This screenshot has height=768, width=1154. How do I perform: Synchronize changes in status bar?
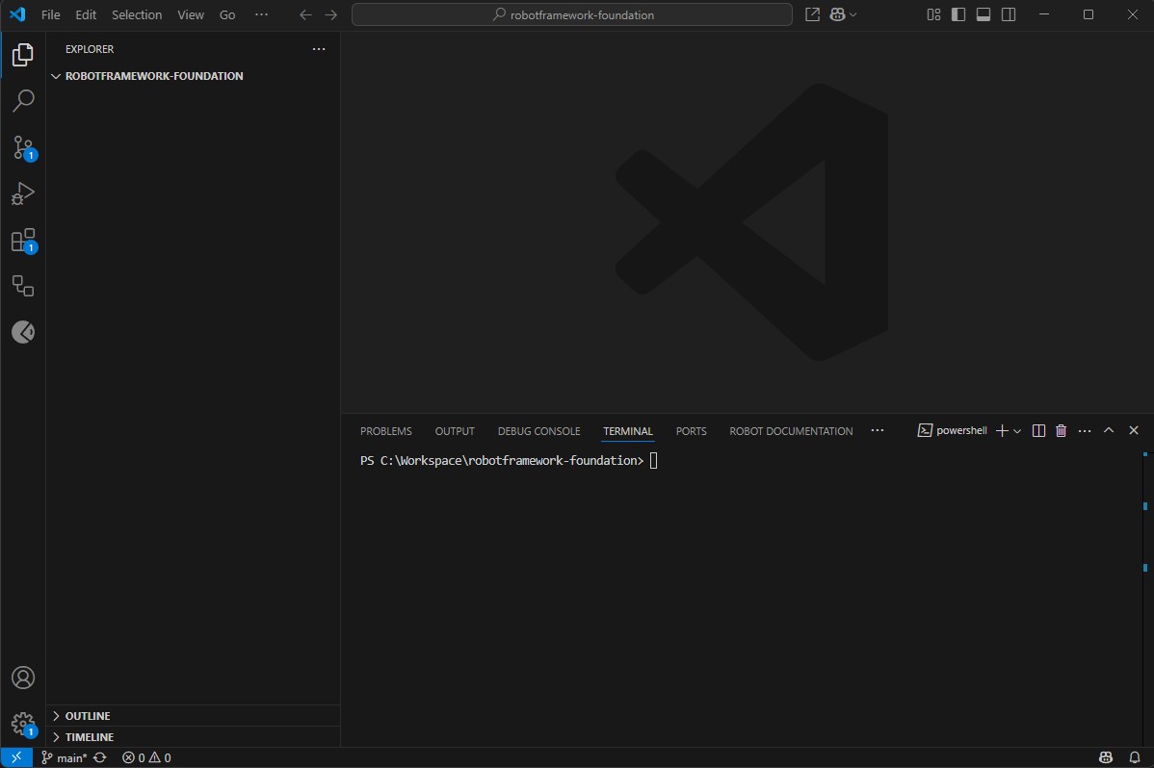pos(100,757)
